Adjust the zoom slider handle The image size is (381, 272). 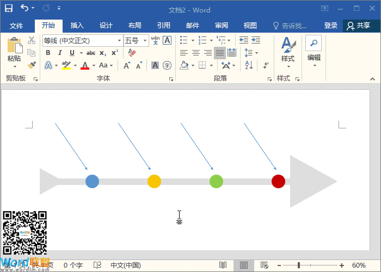(x=299, y=265)
